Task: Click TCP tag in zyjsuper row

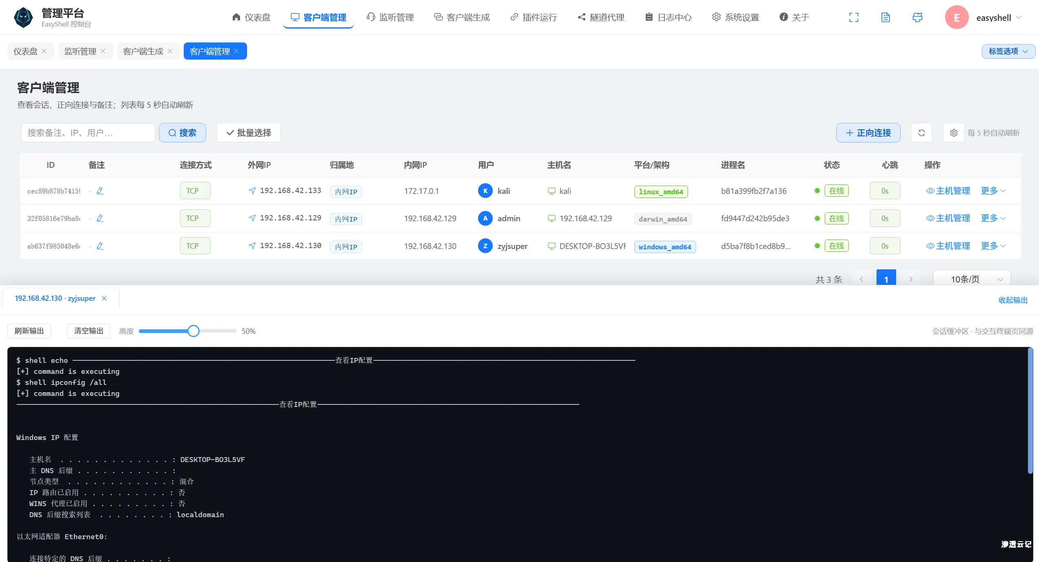Action: (x=195, y=246)
